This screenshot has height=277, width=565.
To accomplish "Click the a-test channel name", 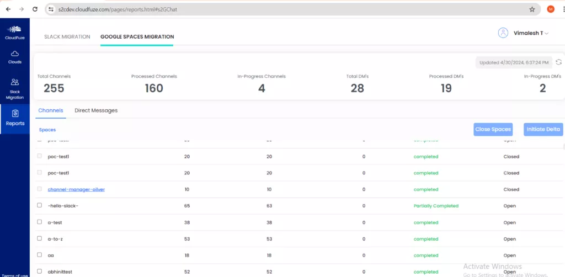I will (x=55, y=222).
